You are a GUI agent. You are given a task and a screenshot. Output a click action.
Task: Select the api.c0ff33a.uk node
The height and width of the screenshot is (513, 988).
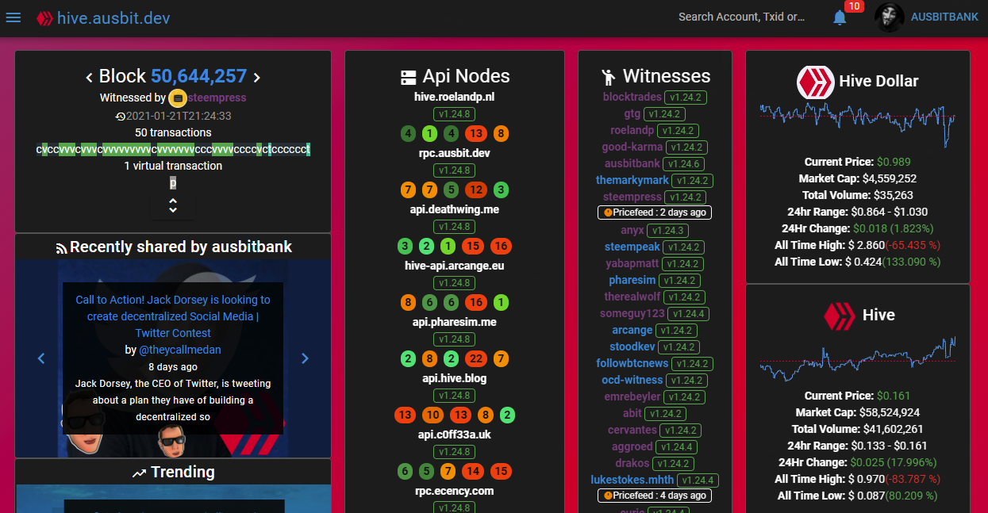click(x=455, y=435)
